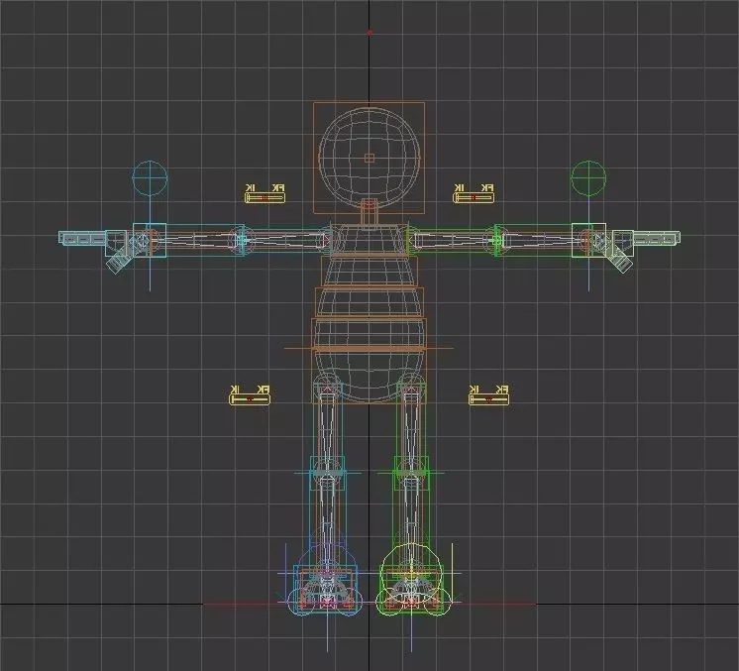This screenshot has width=739, height=671.
Task: Select the small square at the head center
Action: [369, 158]
